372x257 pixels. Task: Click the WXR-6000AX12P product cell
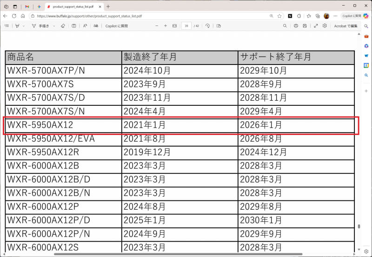pos(63,206)
